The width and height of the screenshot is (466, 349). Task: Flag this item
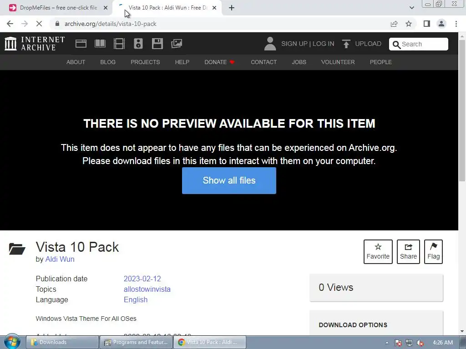(433, 252)
